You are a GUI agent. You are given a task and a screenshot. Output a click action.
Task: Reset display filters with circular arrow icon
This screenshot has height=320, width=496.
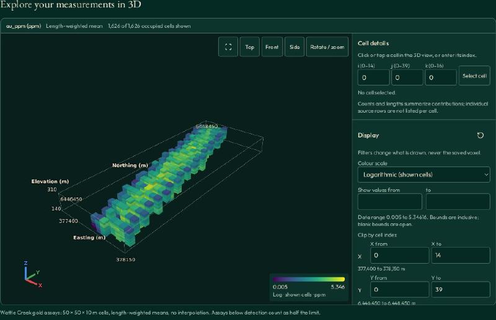click(x=480, y=135)
